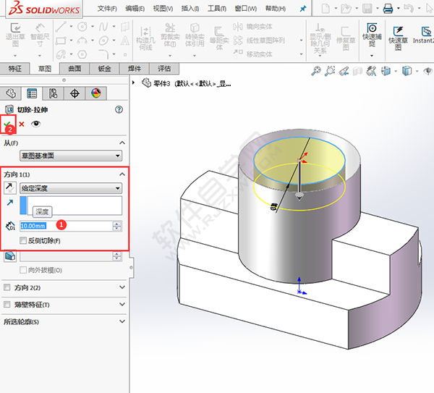Click the Draft on/off icon
Image resolution: width=434 pixels, height=393 pixels.
coord(10,256)
